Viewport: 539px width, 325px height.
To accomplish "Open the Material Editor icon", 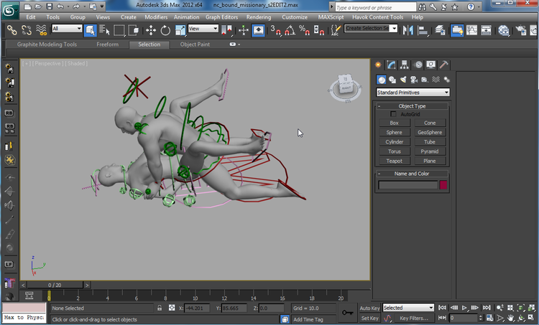I will point(504,30).
